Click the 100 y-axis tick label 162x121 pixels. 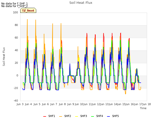15,12
